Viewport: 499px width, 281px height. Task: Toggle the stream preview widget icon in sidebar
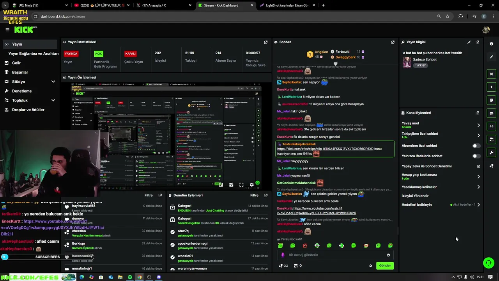pos(491,74)
